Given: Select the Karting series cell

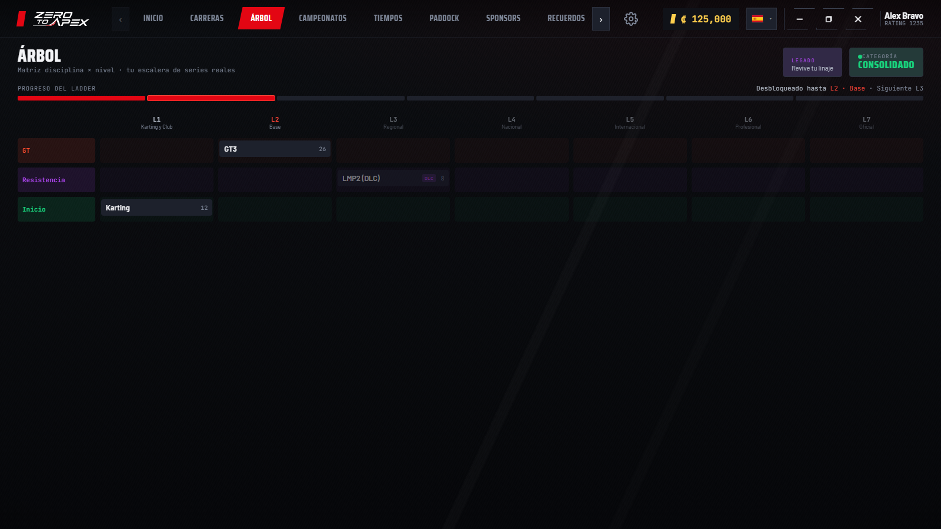Looking at the screenshot, I should coord(156,208).
